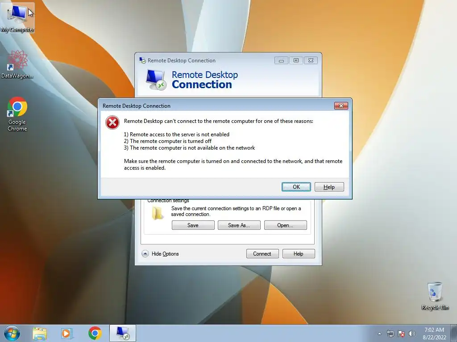Viewport: 457px width, 342px height.
Task: Close the error dialog with the red X
Action: pyautogui.click(x=341, y=106)
